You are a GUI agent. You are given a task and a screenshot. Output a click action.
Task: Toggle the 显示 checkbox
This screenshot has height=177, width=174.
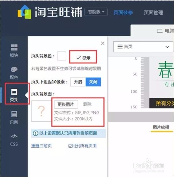click(78, 58)
